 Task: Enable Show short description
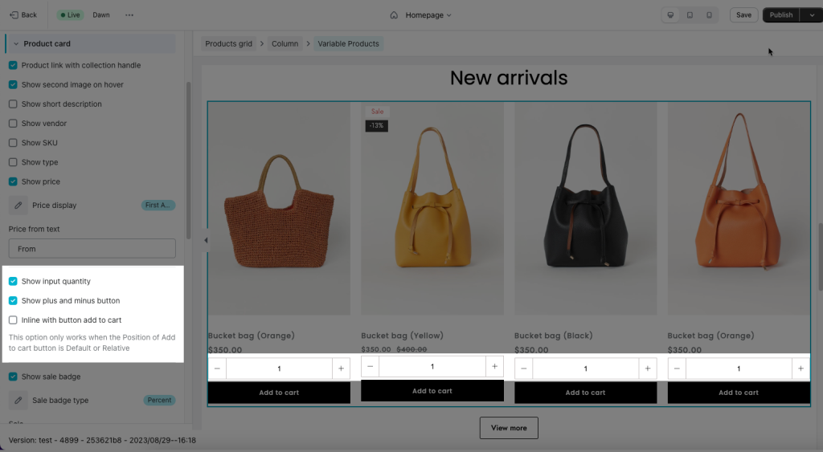pos(13,104)
